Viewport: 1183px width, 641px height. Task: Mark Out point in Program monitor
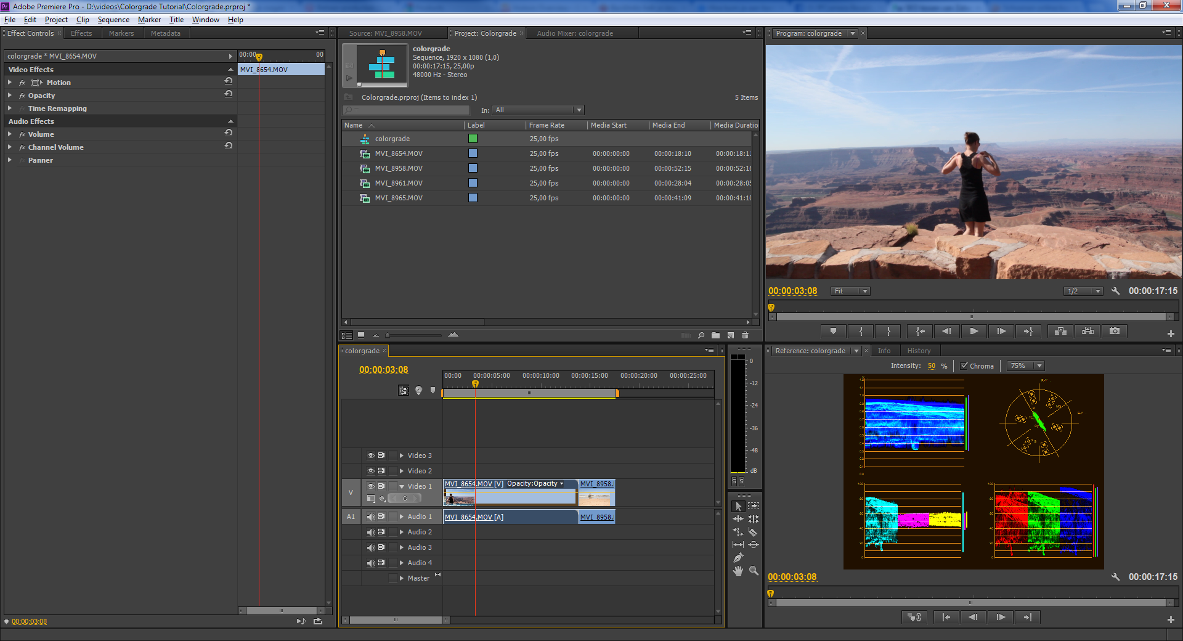[x=888, y=331]
